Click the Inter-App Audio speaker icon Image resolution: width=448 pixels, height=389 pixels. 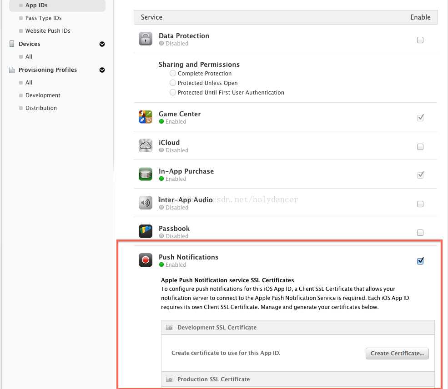tap(146, 203)
